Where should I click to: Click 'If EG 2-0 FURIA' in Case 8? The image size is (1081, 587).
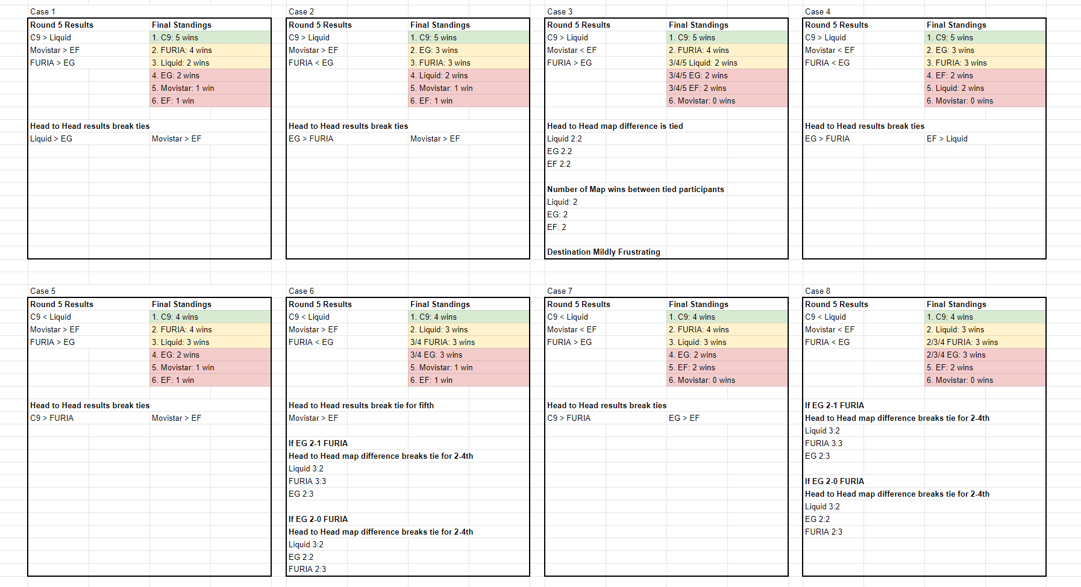pos(834,481)
